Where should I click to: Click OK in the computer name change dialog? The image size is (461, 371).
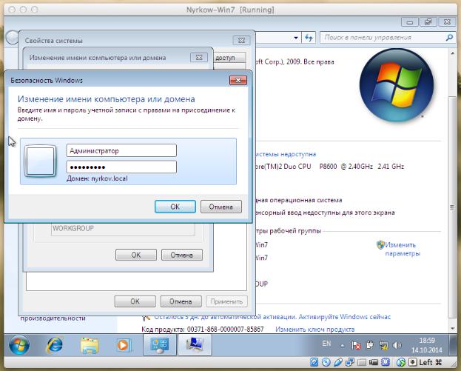[x=136, y=255]
